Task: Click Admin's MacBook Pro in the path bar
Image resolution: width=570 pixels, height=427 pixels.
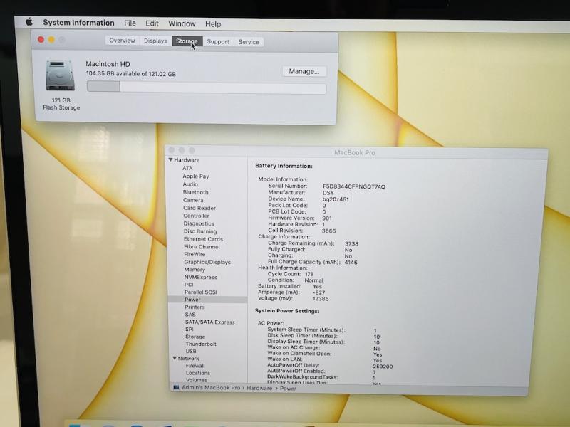Action: tap(211, 387)
